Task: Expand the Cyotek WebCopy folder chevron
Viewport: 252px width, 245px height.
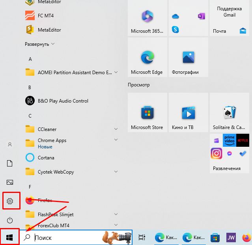Action: tap(116, 172)
